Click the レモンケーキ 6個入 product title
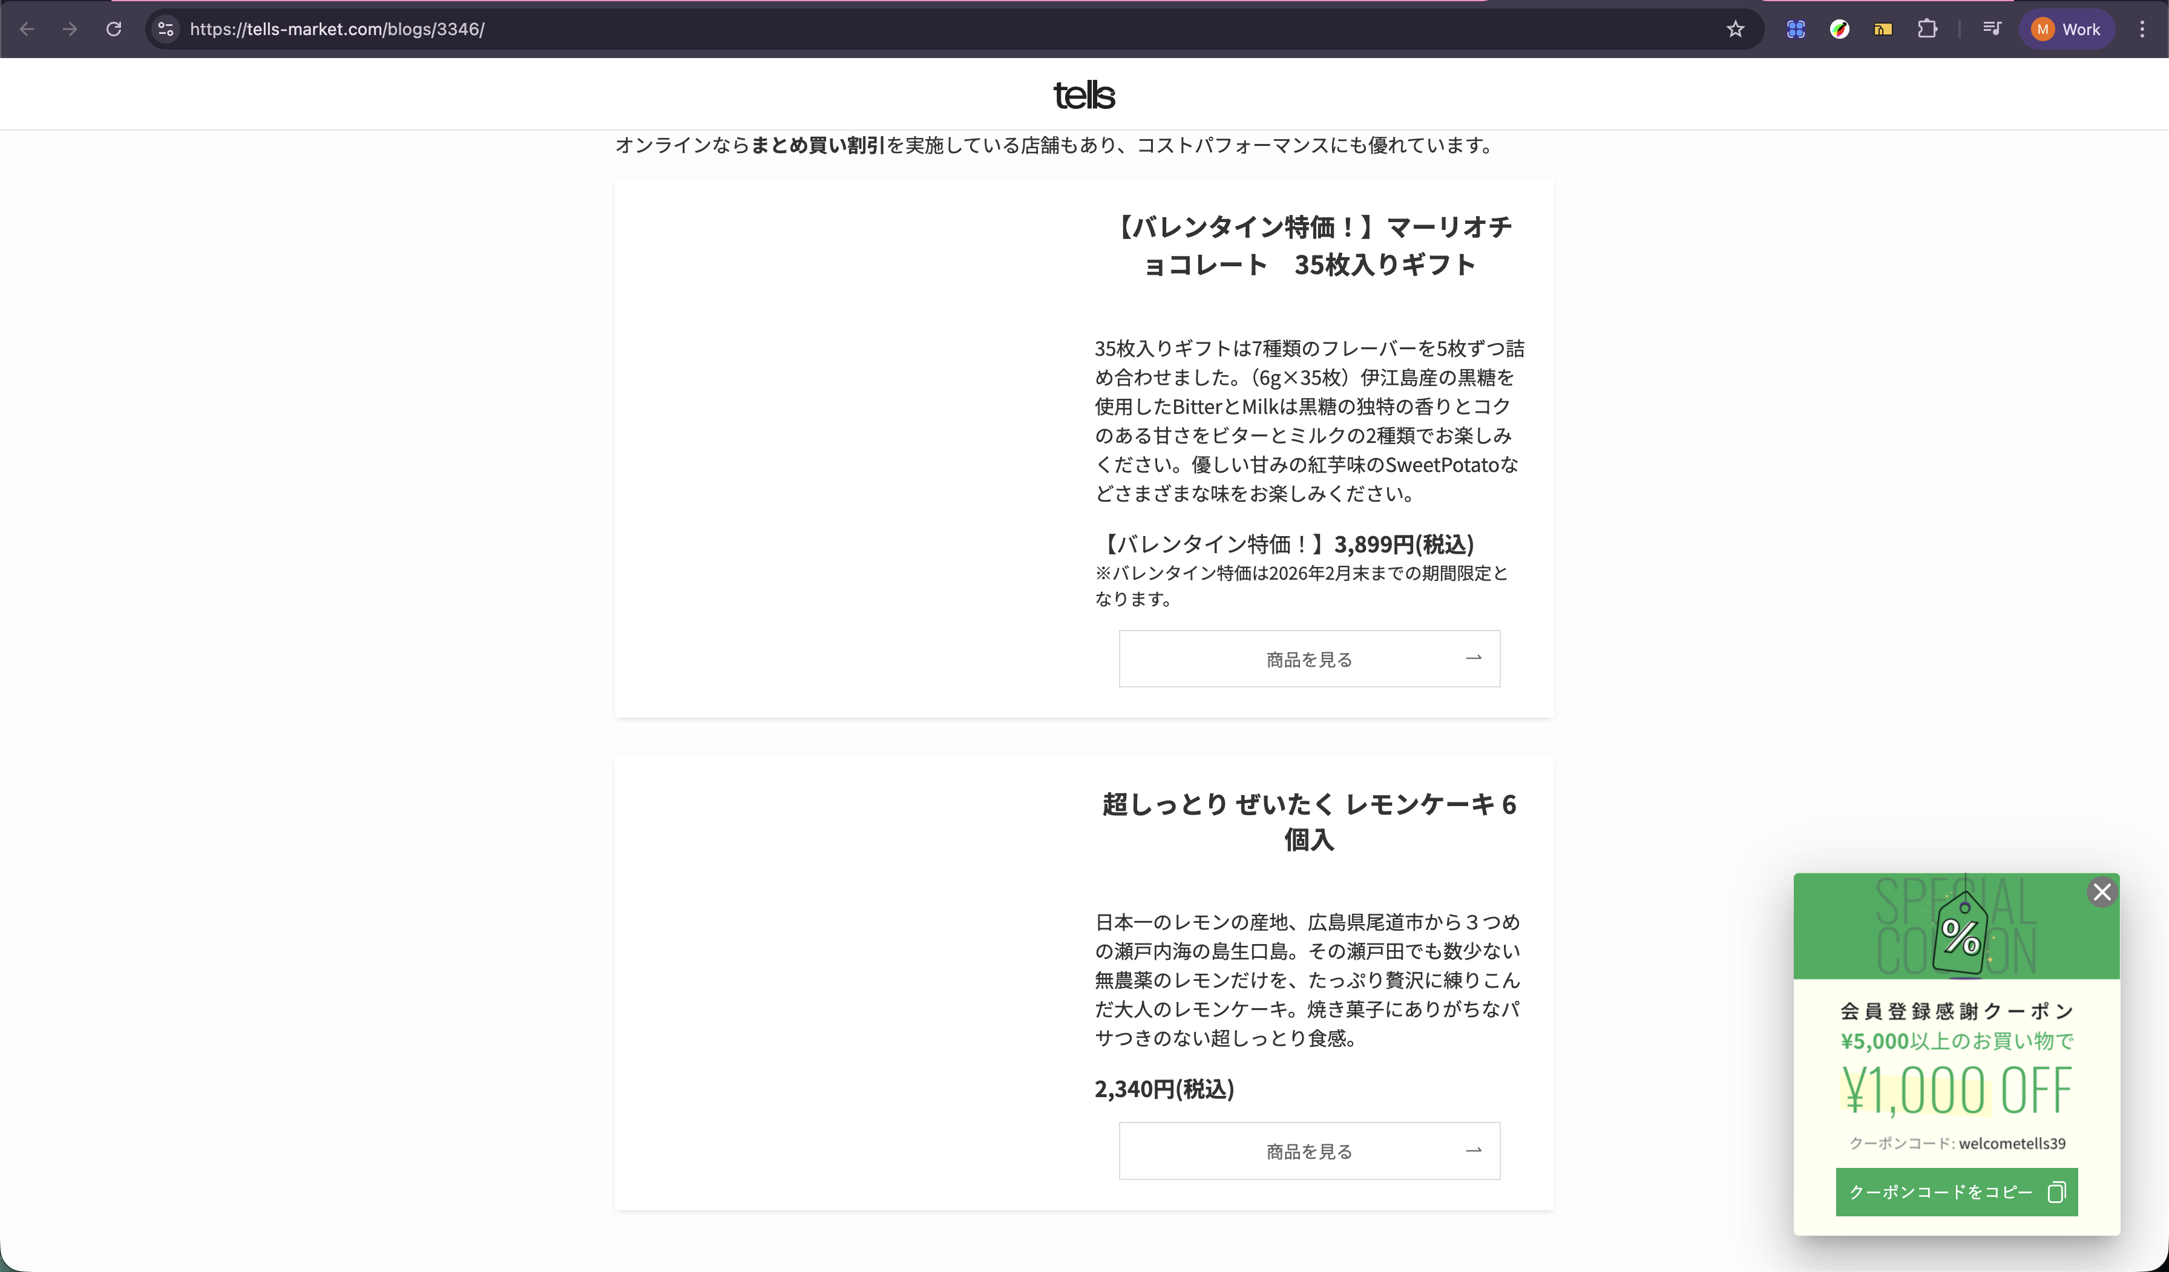 click(x=1309, y=821)
